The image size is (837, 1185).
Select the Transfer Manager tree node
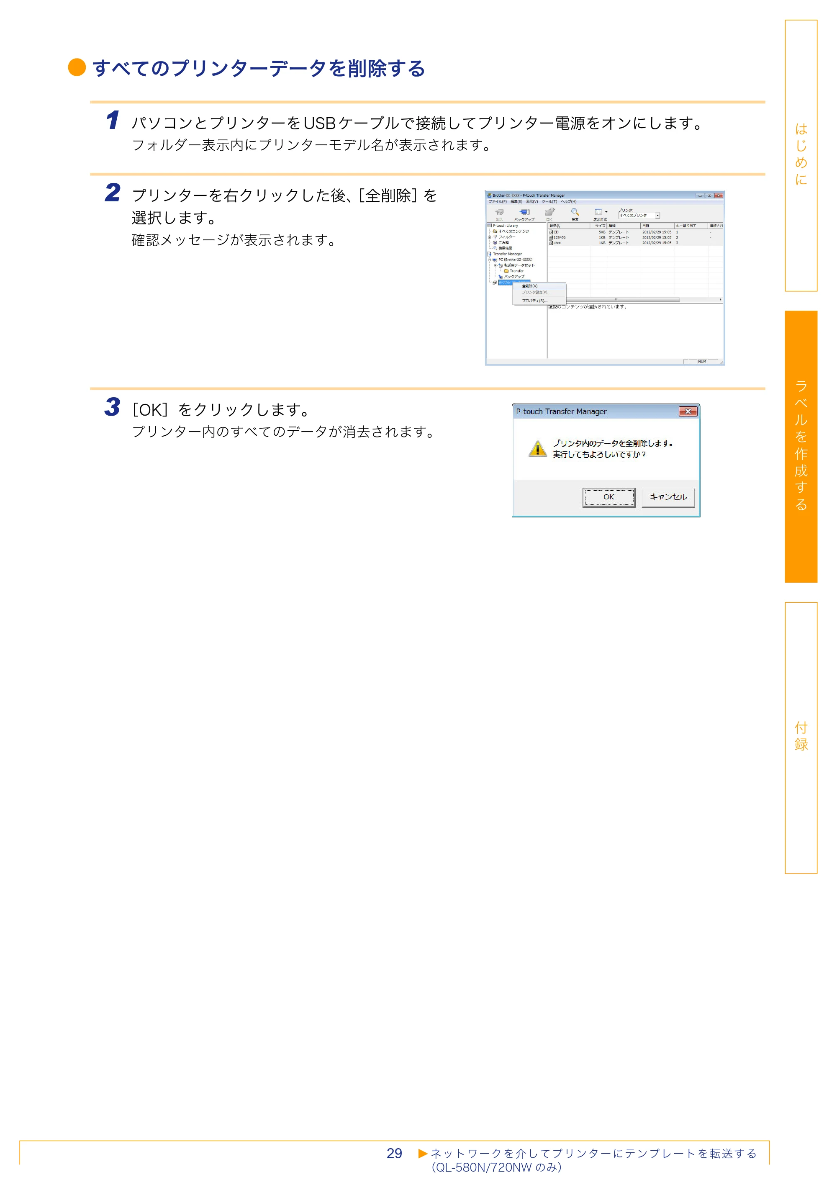[507, 254]
